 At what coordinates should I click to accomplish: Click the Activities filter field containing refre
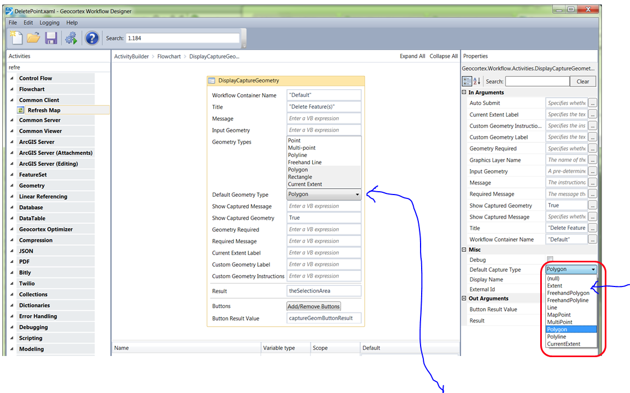point(58,67)
